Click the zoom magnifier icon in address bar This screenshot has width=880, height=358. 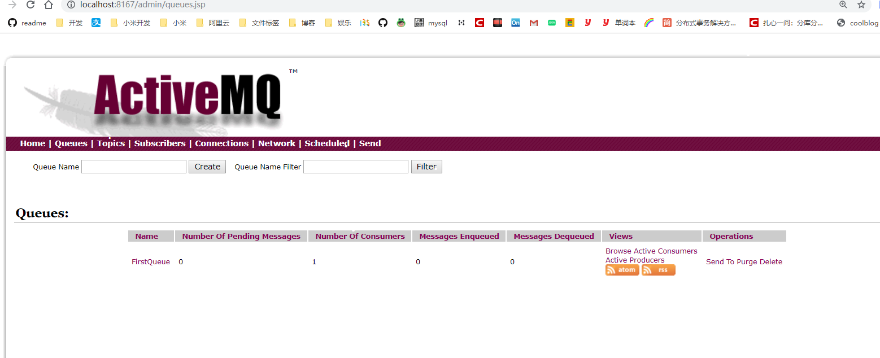[x=843, y=5]
